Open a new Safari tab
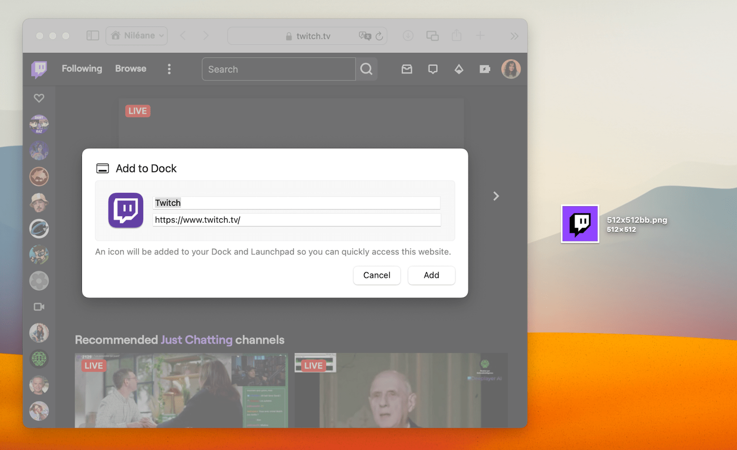 tap(480, 35)
